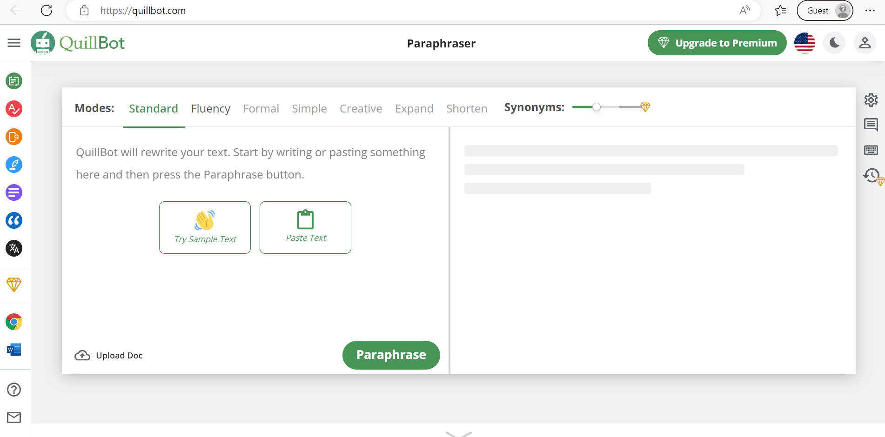Click Try Sample Text button

[205, 227]
